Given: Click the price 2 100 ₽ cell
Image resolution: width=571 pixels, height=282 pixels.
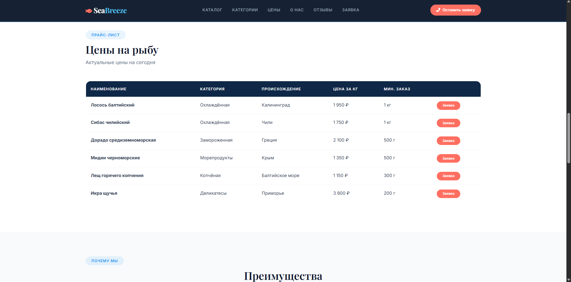Looking at the screenshot, I should pos(341,140).
